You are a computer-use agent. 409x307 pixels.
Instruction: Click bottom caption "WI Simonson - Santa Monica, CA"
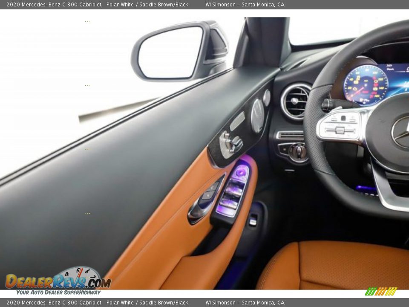pos(245,303)
